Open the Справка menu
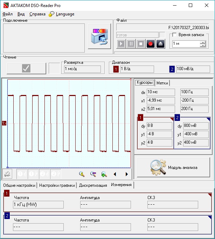Image resolution: width=215 pixels, height=239 pixels. 37,14
